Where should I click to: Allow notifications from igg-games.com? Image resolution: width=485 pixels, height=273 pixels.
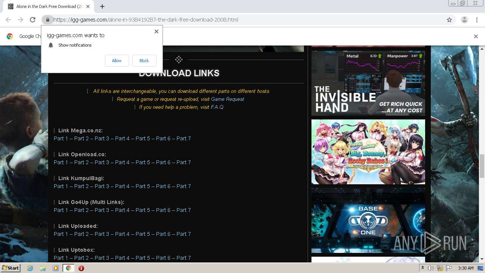[117, 61]
